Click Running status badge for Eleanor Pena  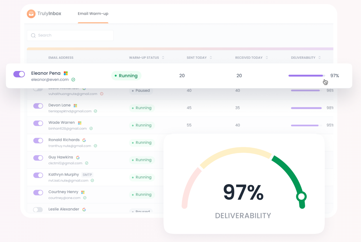click(126, 76)
